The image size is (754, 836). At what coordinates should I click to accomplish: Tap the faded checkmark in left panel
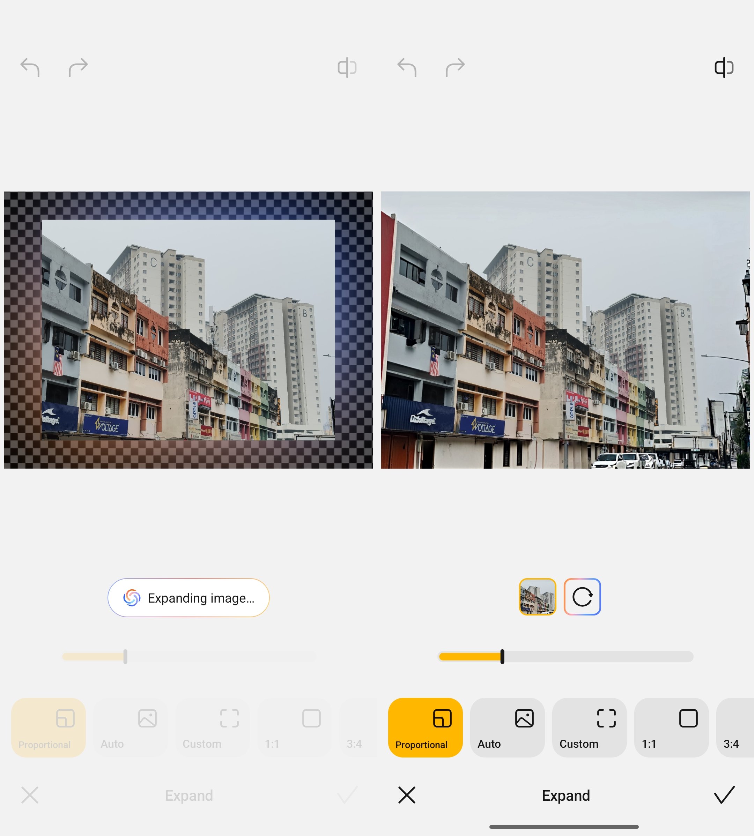[x=347, y=794]
